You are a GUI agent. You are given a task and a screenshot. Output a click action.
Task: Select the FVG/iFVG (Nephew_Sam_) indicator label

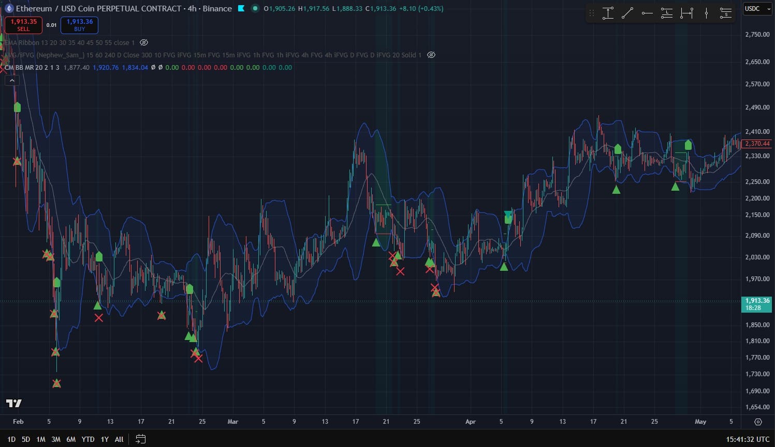coord(213,55)
